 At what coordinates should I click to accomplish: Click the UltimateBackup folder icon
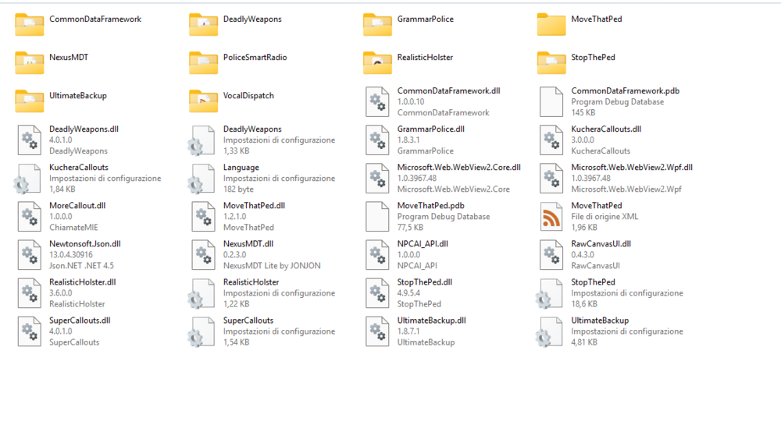[30, 101]
